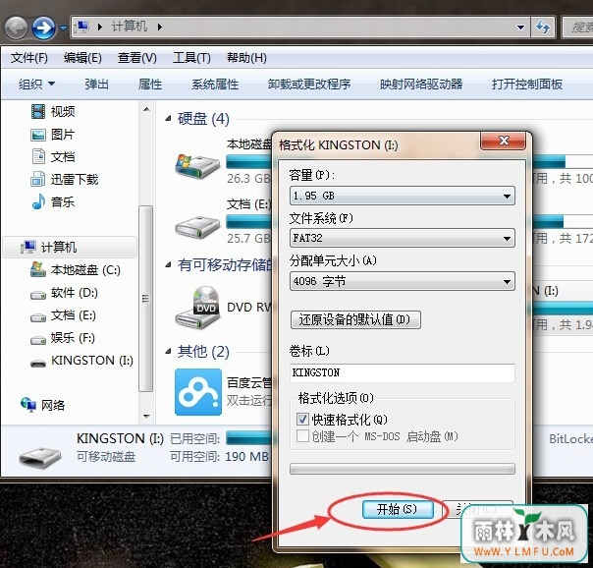Toggle the 快速格式化 checkbox
Viewport: 593px width, 568px height.
click(x=302, y=420)
